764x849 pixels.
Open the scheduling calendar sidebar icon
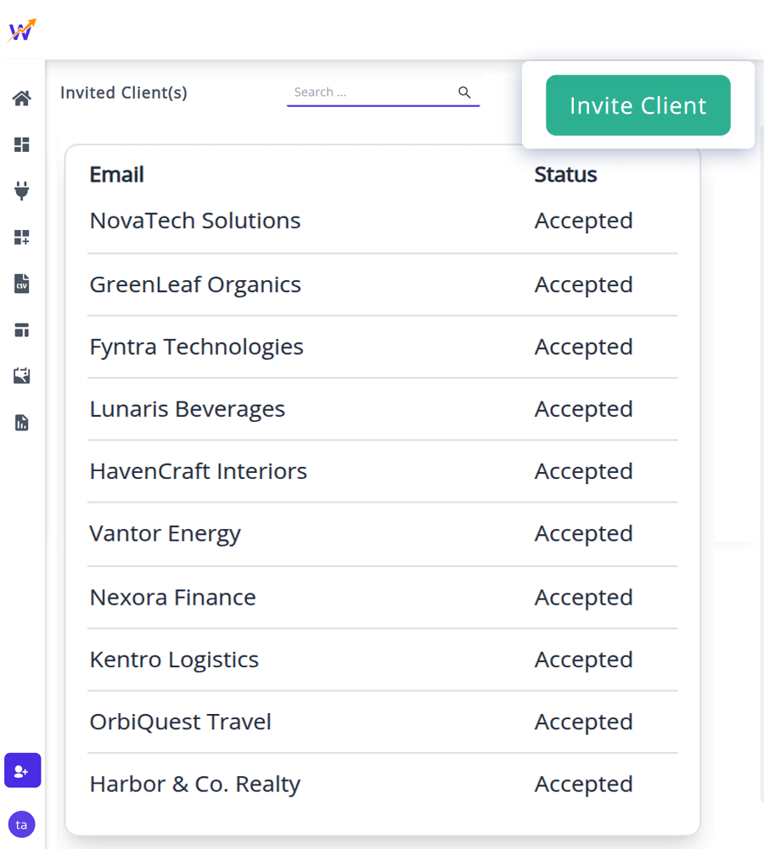pos(21,375)
